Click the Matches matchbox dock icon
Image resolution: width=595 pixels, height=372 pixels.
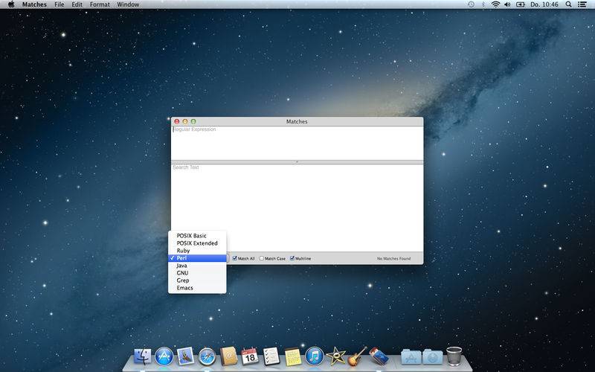379,357
